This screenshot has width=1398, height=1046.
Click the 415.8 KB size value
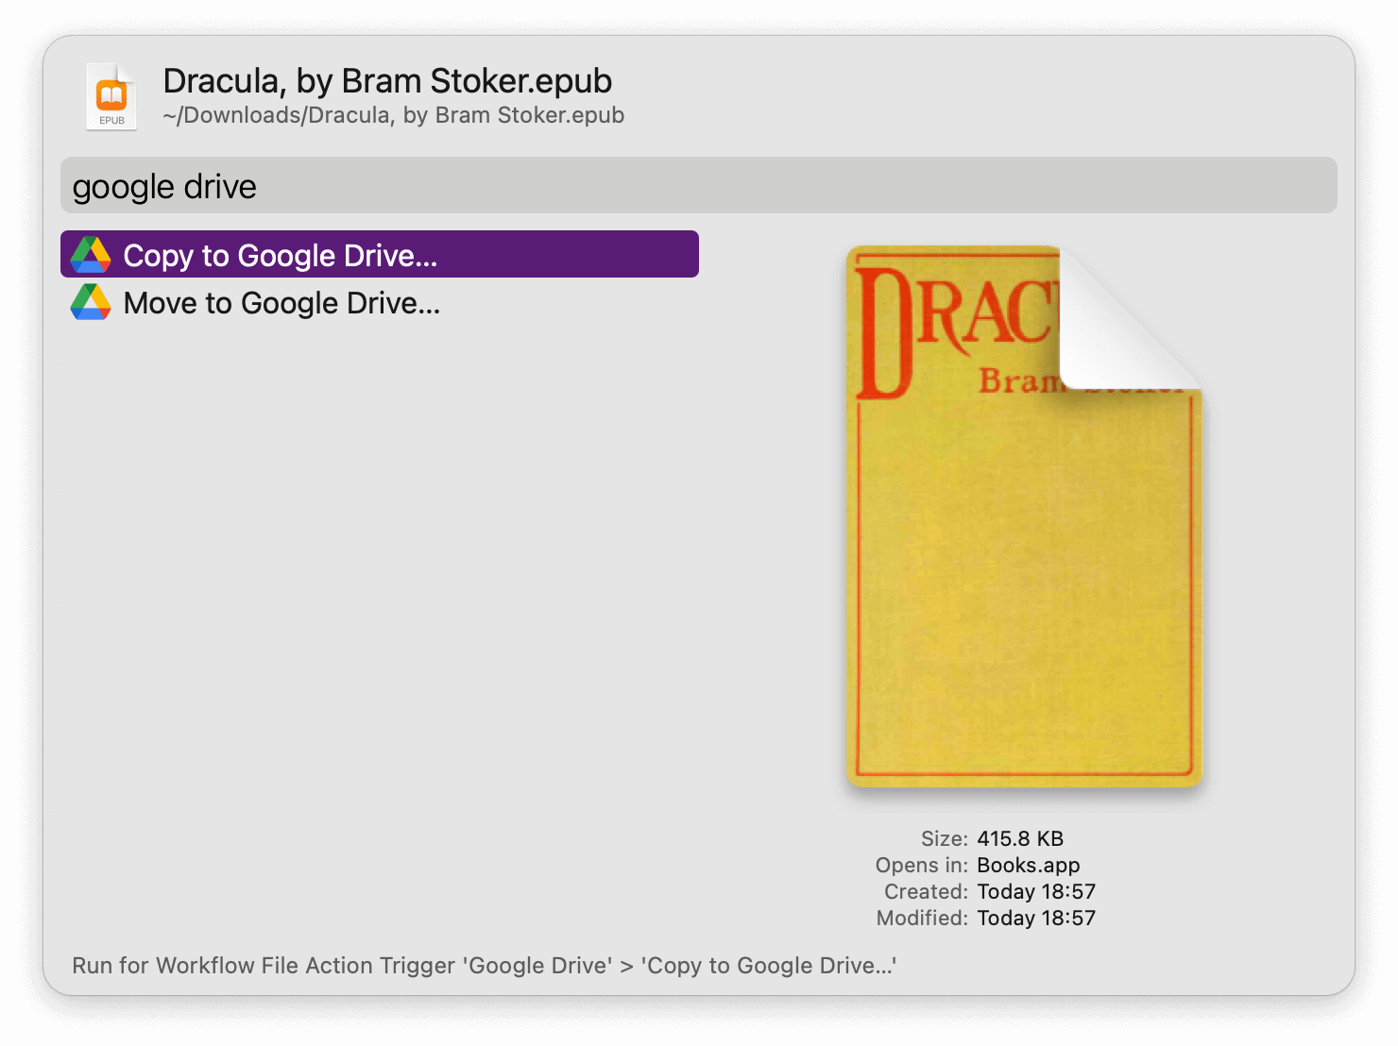[x=1019, y=838]
